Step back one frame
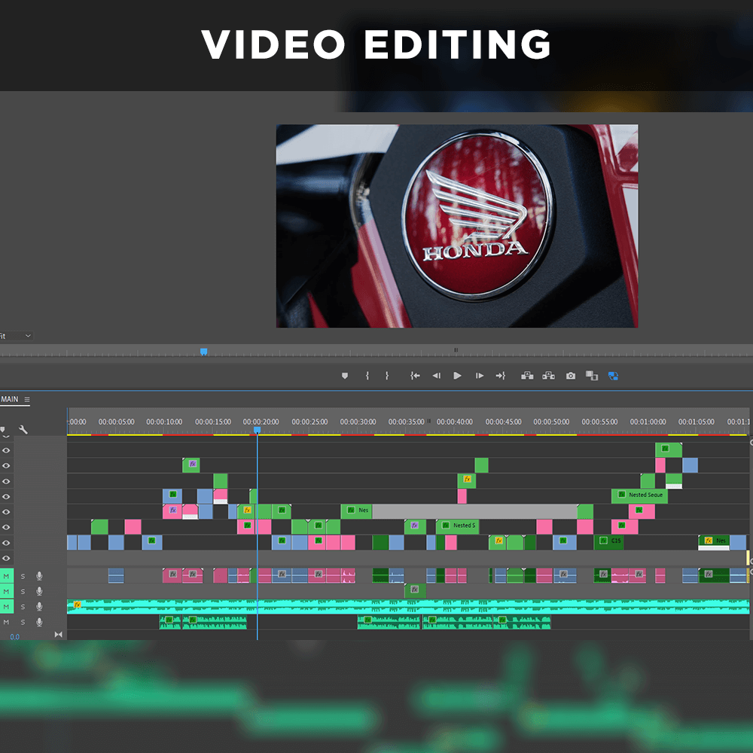The width and height of the screenshot is (753, 753). (436, 376)
